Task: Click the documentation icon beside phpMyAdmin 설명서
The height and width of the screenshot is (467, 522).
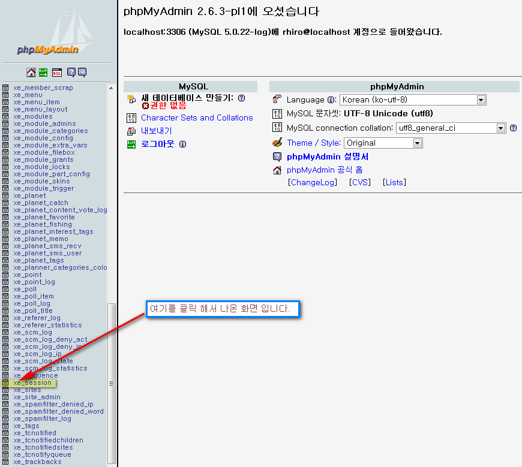Action: [x=277, y=156]
